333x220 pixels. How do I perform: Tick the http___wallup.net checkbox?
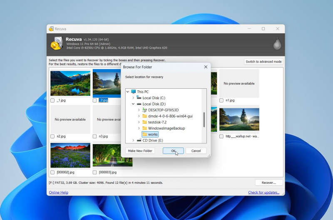click(221, 136)
